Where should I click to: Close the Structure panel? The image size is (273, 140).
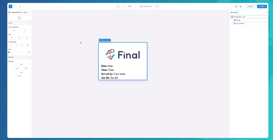(266, 12)
